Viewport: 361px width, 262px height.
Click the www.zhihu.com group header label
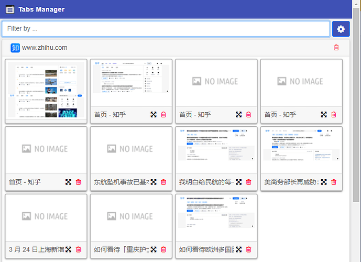(x=45, y=48)
